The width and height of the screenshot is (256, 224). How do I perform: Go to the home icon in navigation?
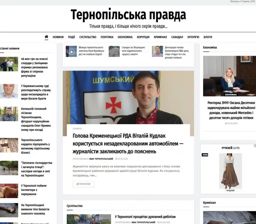pos(47,37)
